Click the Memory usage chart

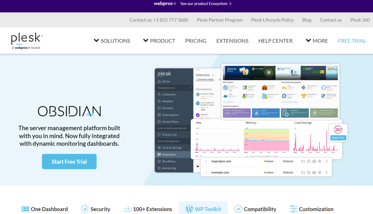266,140
